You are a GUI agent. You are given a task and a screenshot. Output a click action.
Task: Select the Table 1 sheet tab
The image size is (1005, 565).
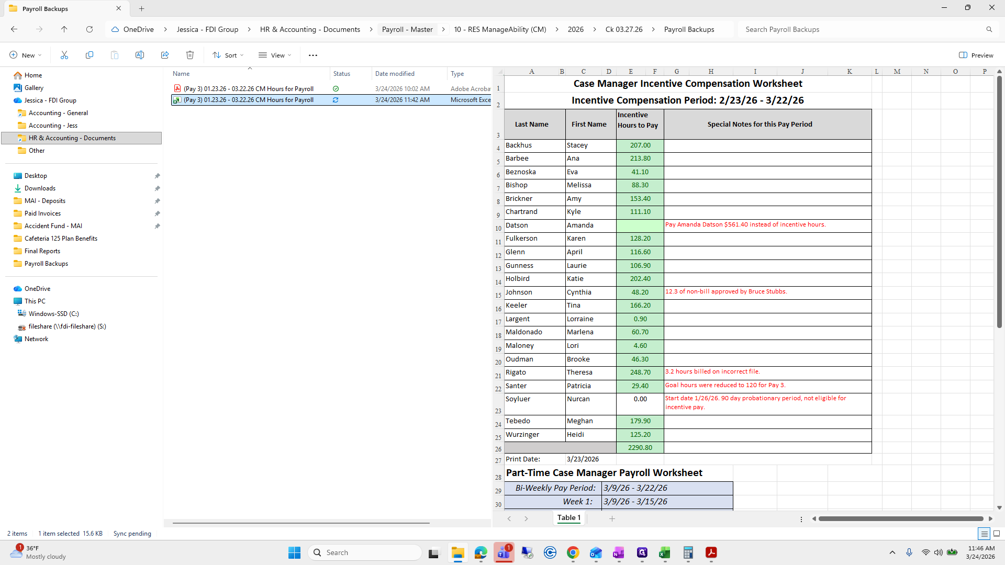pos(568,517)
